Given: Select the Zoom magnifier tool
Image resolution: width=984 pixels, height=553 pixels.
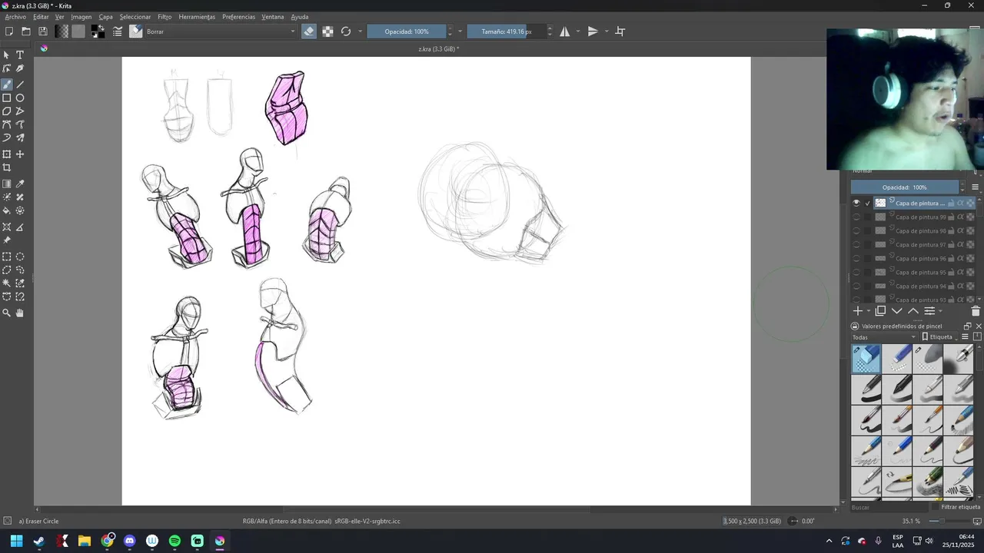Looking at the screenshot, I should (7, 313).
